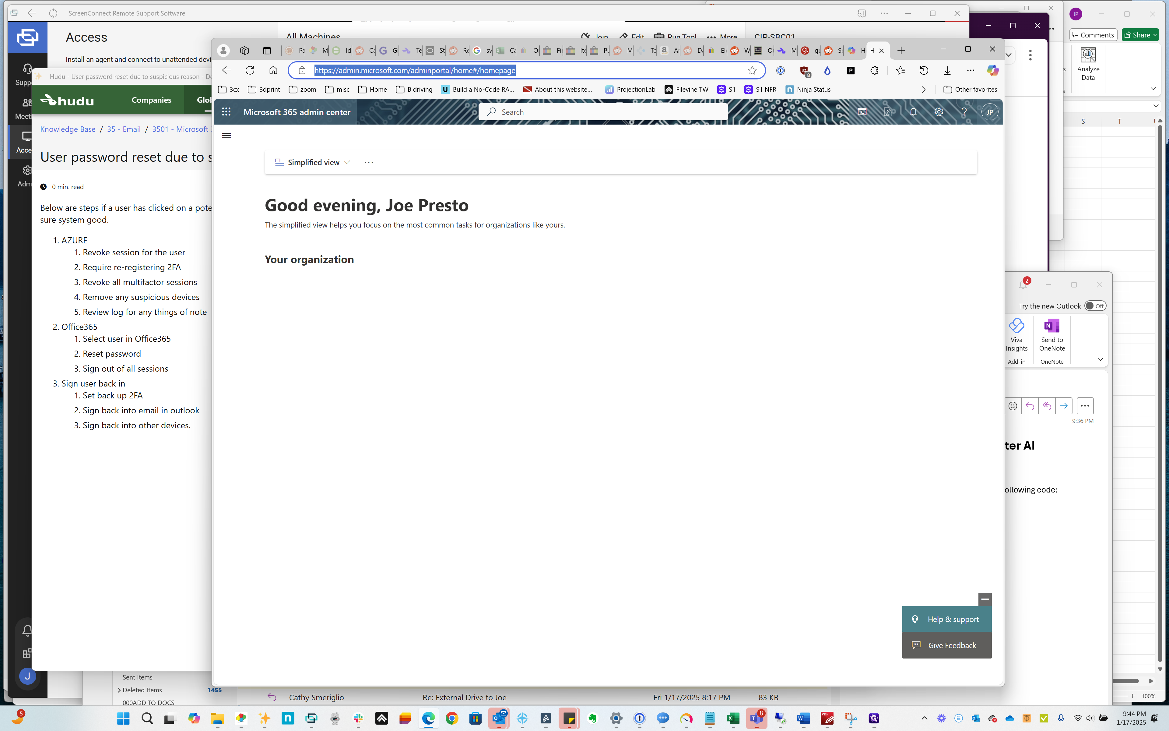The height and width of the screenshot is (731, 1169).
Task: Open Google Chrome from the taskbar
Action: 452,719
